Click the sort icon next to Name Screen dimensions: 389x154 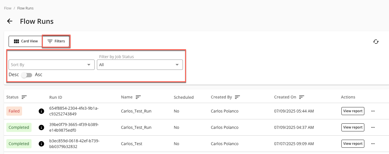pyautogui.click(x=138, y=97)
